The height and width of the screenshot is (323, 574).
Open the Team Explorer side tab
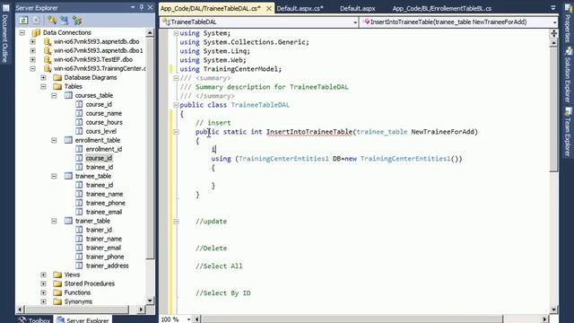tap(568, 132)
